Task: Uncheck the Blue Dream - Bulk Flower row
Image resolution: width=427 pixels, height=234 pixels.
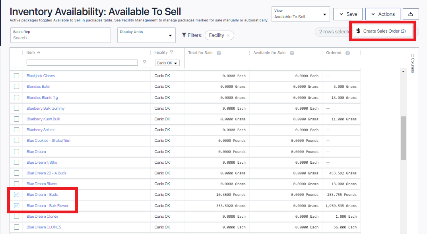Action: pyautogui.click(x=17, y=206)
